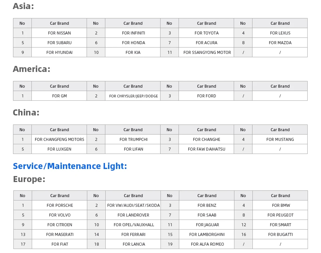Select the FOR BUGATTI cell

[x=280, y=235]
